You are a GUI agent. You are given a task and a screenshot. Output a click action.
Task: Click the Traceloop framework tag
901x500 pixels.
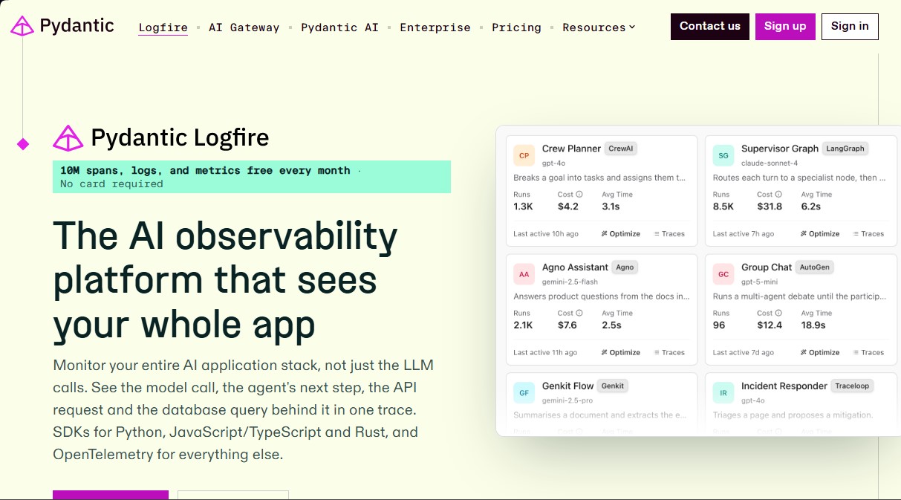(851, 386)
